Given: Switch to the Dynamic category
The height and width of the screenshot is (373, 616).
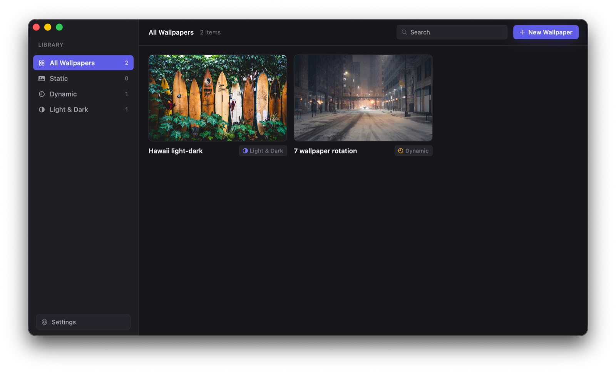Looking at the screenshot, I should [83, 94].
